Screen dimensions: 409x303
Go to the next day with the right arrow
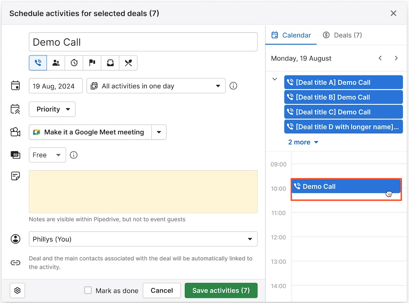396,58
